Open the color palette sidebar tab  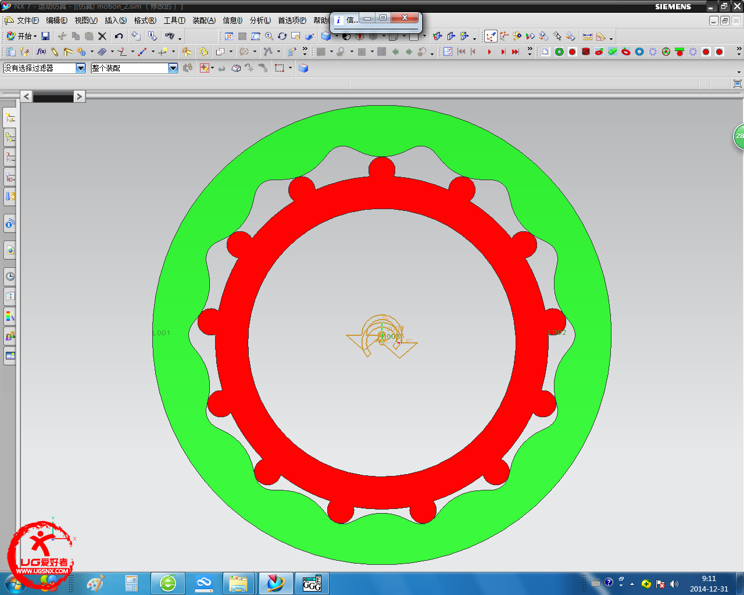(x=10, y=316)
